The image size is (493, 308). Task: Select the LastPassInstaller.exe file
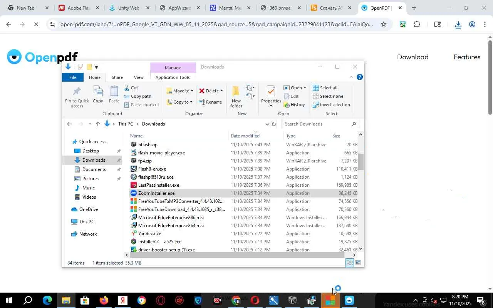pos(243,185)
